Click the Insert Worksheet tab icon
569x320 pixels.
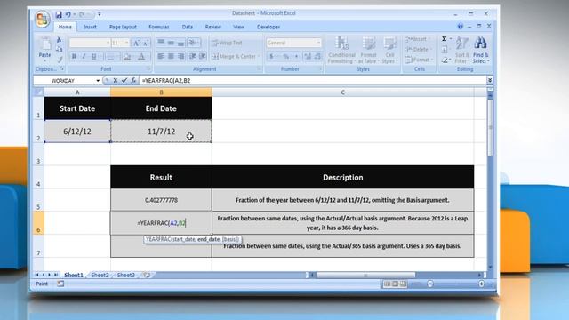pos(146,275)
